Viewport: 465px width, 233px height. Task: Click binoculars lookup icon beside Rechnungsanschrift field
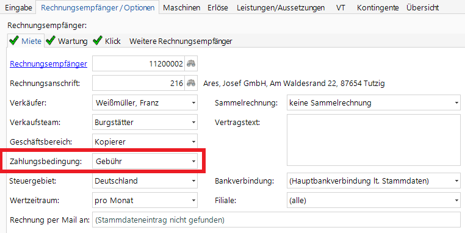(x=191, y=83)
